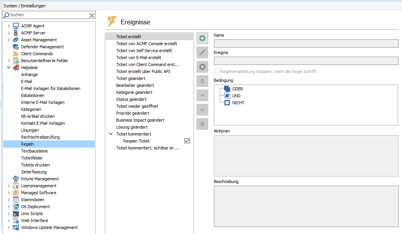Move the rule to the top with double-up arrow
402x234 pixels.
(202, 81)
